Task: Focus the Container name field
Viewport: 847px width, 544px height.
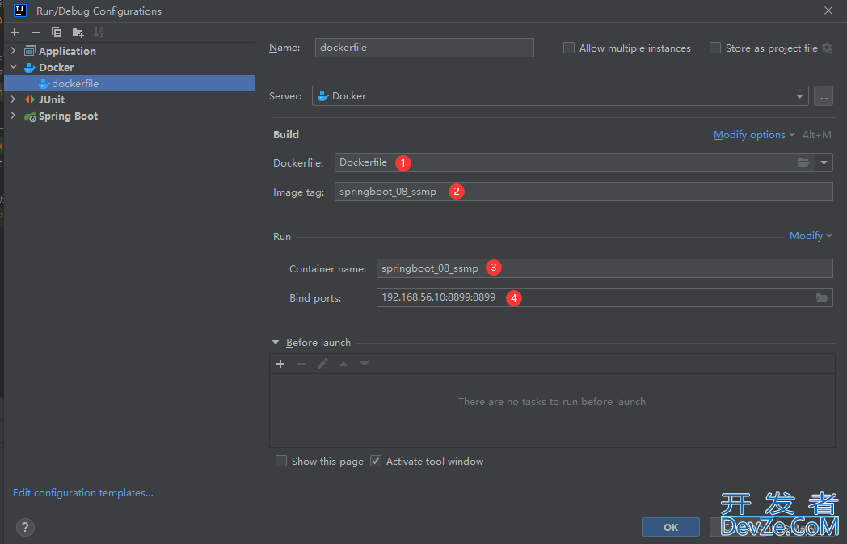Action: point(605,268)
